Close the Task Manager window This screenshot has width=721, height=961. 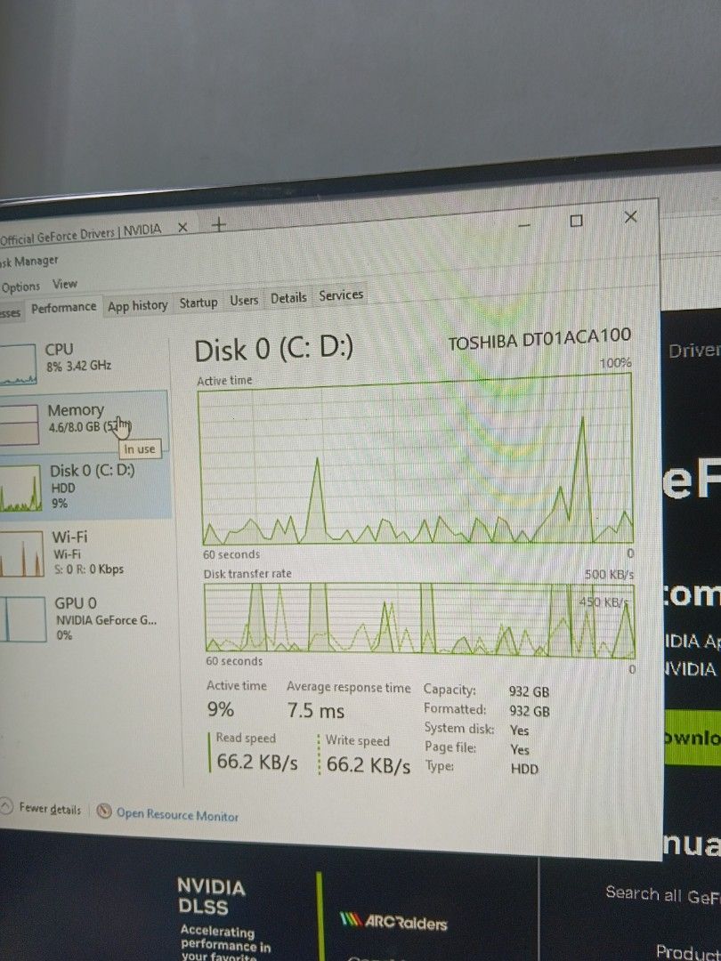point(630,217)
